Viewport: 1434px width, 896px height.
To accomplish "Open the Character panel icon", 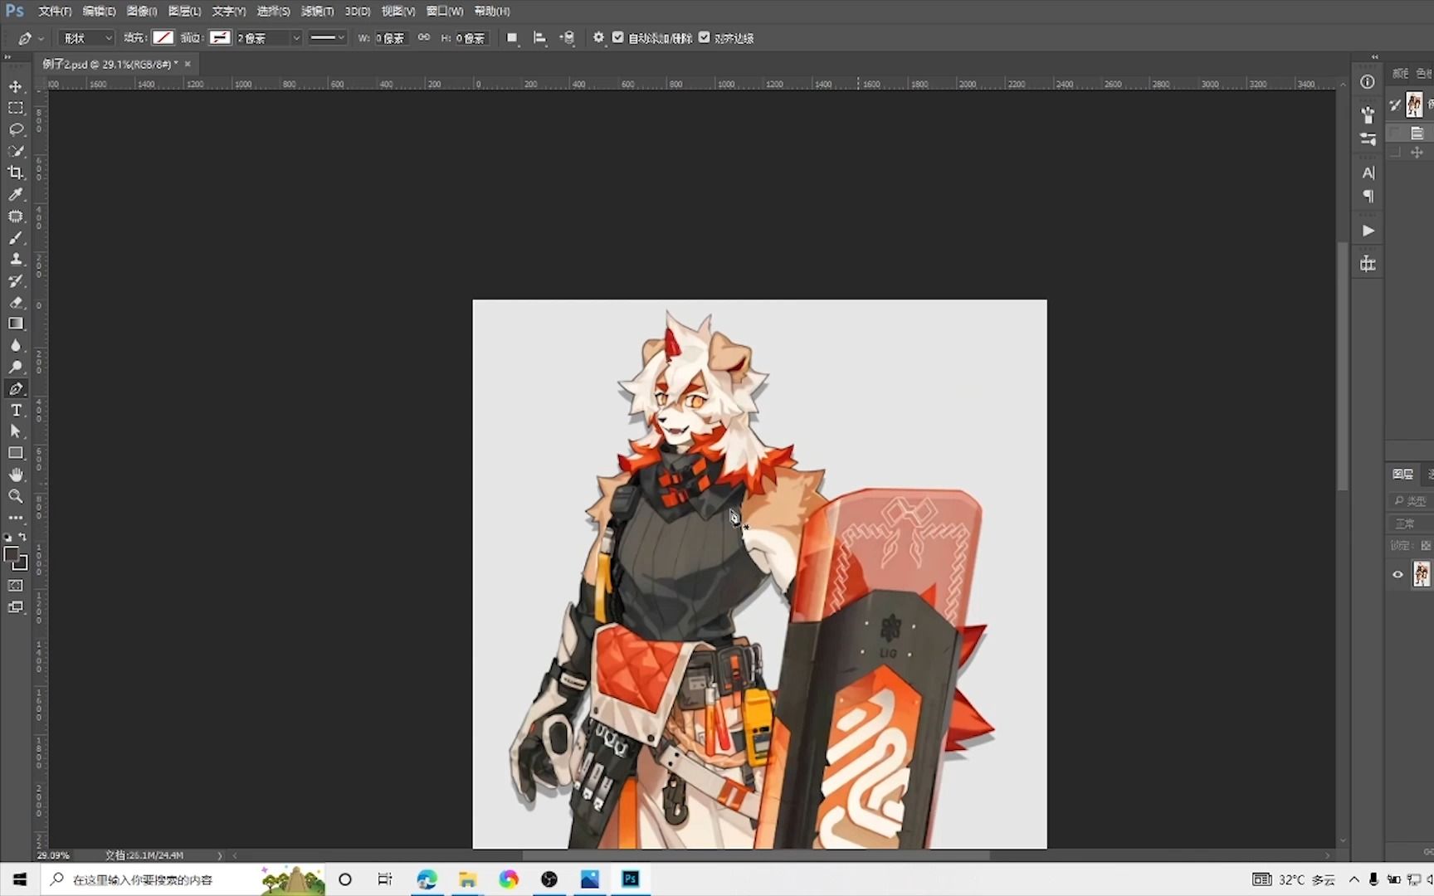I will click(x=1368, y=173).
